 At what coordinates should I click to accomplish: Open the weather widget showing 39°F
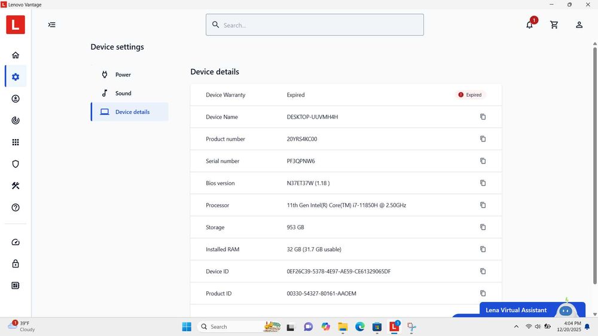[x=22, y=326]
